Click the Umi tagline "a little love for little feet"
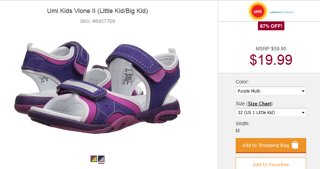This screenshot has width=320, height=169. coord(282,12)
